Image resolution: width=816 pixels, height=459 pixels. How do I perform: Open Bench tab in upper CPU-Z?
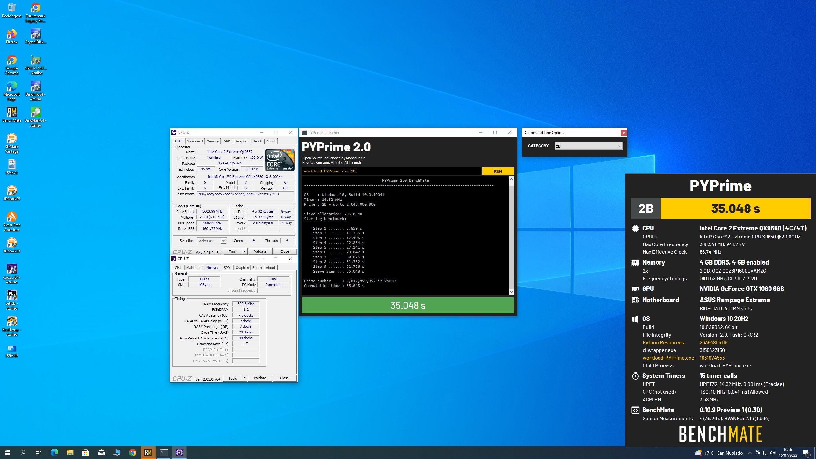[257, 141]
